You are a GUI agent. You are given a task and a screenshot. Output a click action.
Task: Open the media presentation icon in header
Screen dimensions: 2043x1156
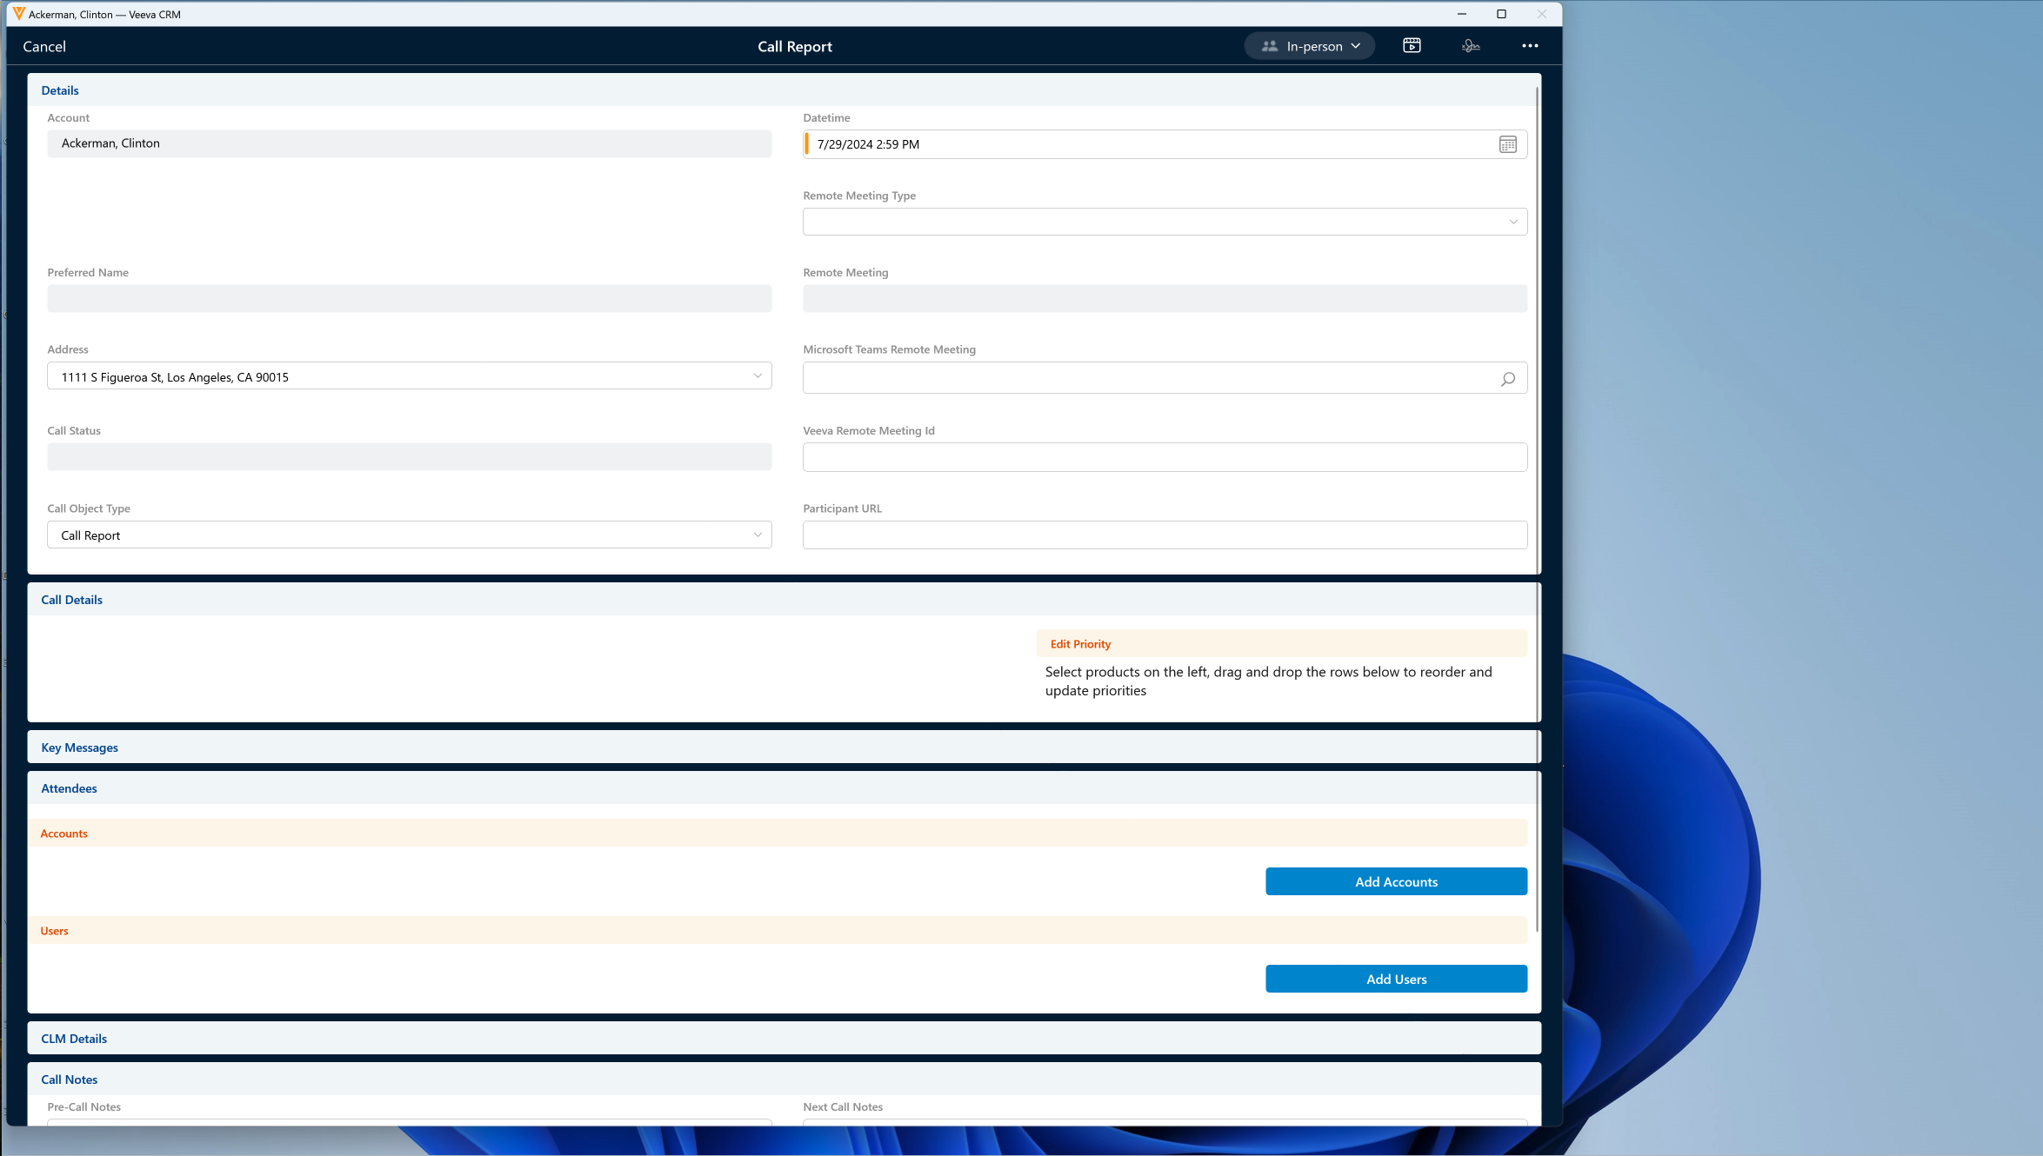coord(1412,46)
